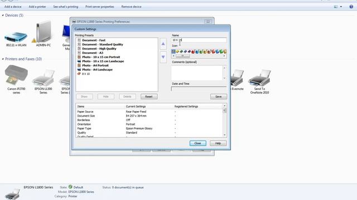Collapse the Printers and Faxes (10) group
357x200 pixels.
(3, 59)
